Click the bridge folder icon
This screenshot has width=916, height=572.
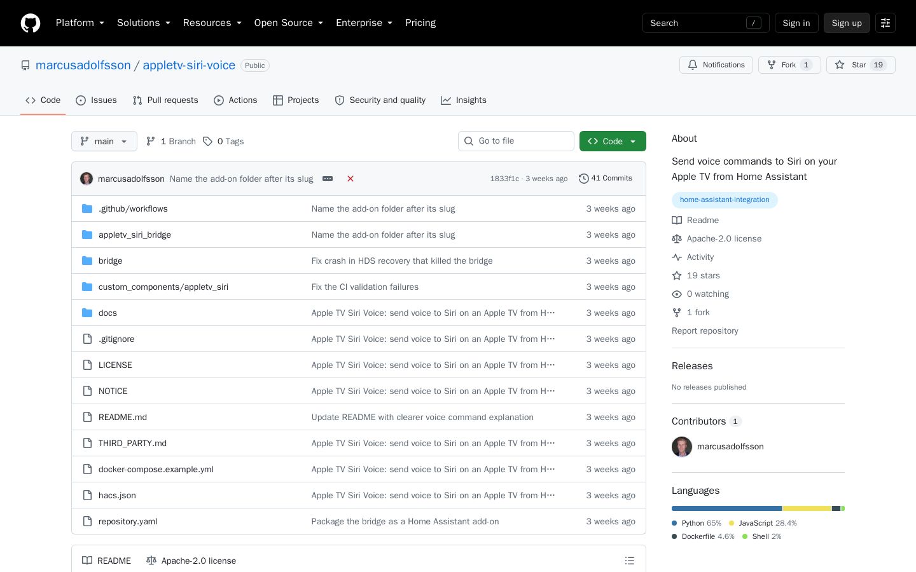pos(87,261)
